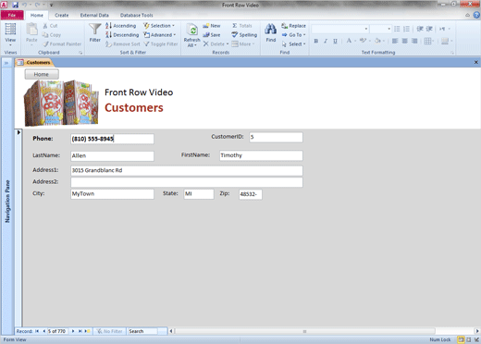Switch to the Database Tools tab
The width and height of the screenshot is (481, 344).
coord(137,15)
